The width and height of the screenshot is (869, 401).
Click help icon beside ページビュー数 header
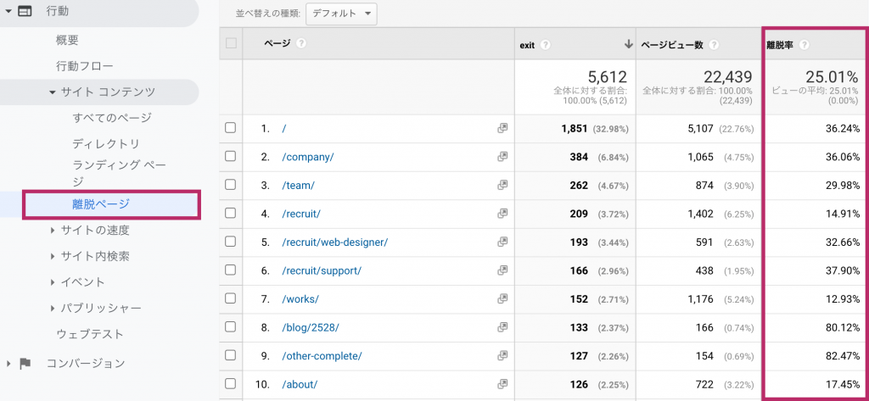coord(715,45)
